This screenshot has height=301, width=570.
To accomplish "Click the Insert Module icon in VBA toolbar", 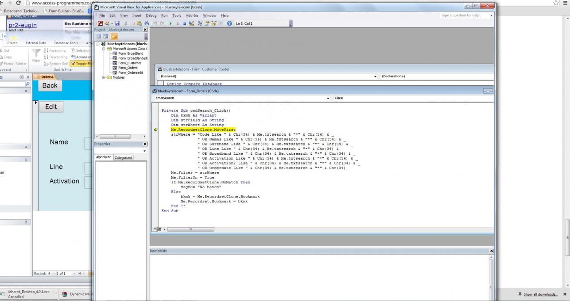I will 108,23.
